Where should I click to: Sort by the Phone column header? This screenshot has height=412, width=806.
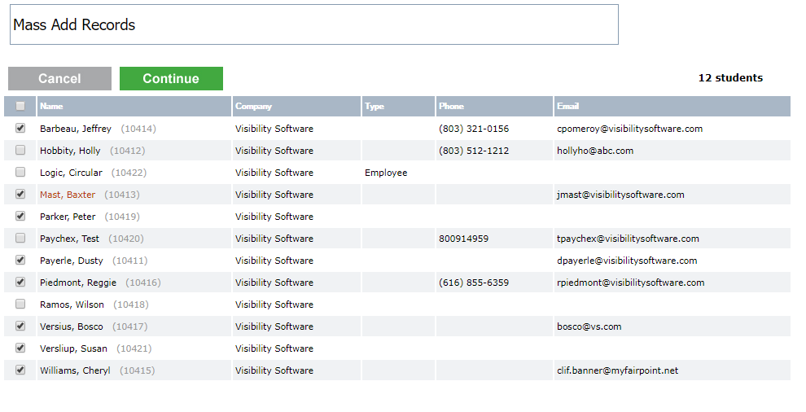(x=451, y=106)
